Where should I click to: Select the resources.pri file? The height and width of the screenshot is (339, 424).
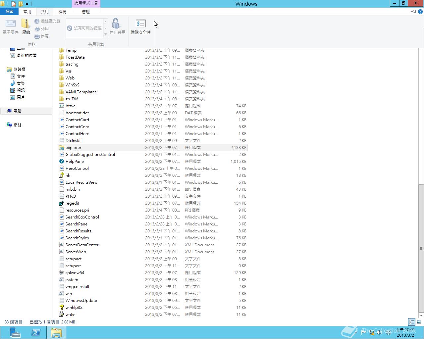pos(153,210)
